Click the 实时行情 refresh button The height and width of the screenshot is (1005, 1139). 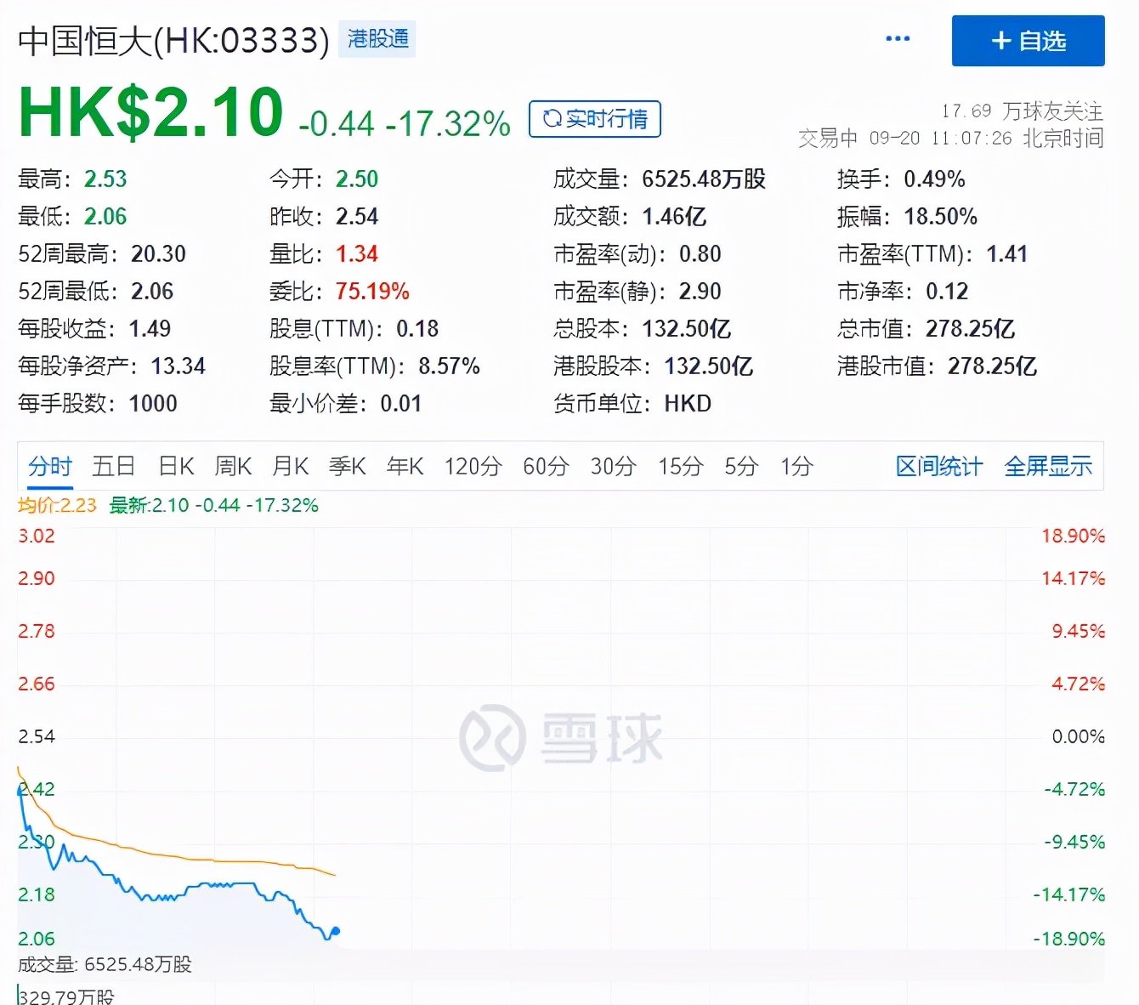tap(595, 119)
